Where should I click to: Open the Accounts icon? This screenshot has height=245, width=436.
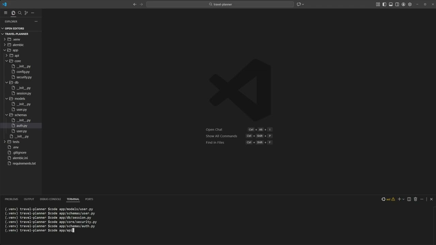403,4
